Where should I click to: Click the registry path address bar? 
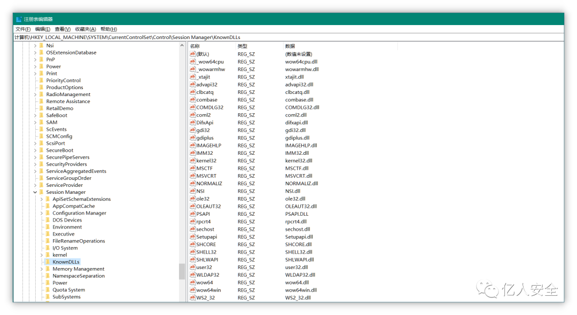[x=288, y=37]
